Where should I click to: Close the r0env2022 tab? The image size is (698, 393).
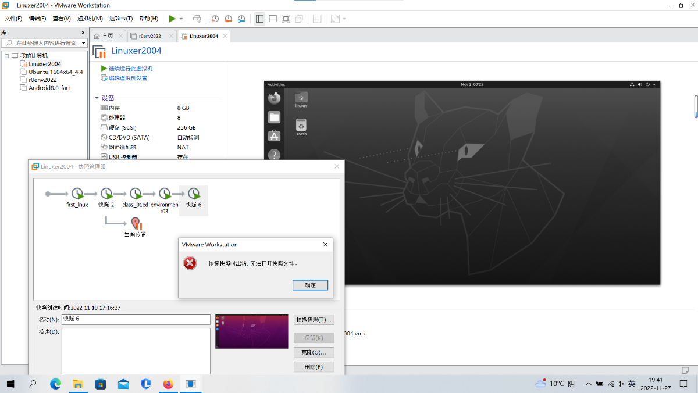tap(171, 36)
